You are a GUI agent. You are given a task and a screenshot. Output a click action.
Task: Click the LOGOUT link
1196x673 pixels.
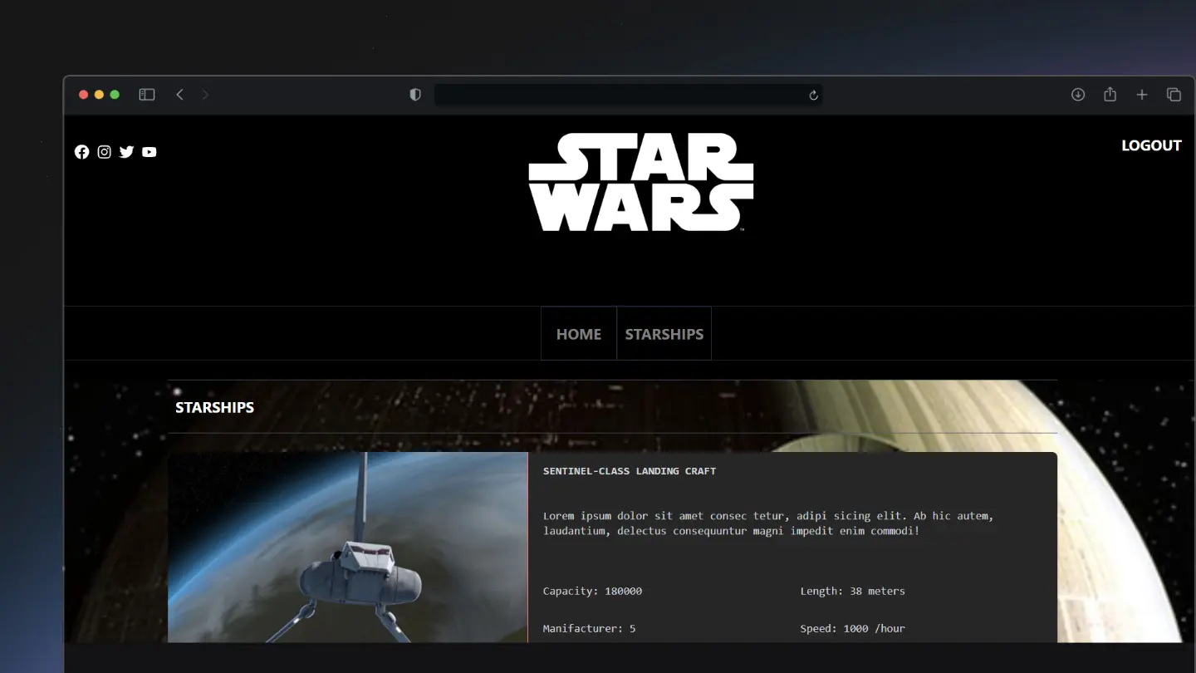(x=1150, y=145)
